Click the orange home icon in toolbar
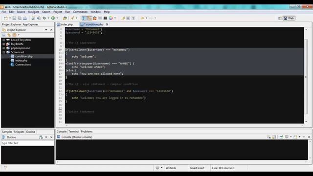The width and height of the screenshot is (313, 176). click(94, 18)
